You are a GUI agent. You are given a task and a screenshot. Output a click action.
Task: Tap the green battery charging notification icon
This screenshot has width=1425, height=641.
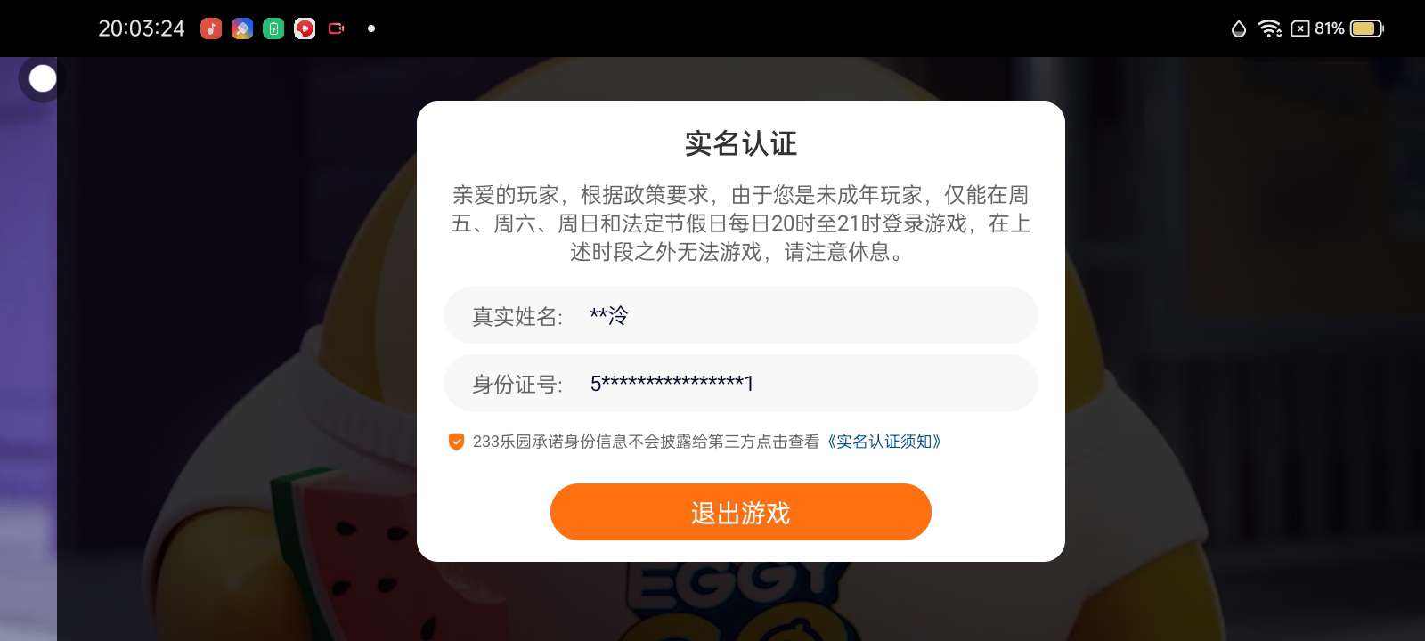click(x=273, y=28)
